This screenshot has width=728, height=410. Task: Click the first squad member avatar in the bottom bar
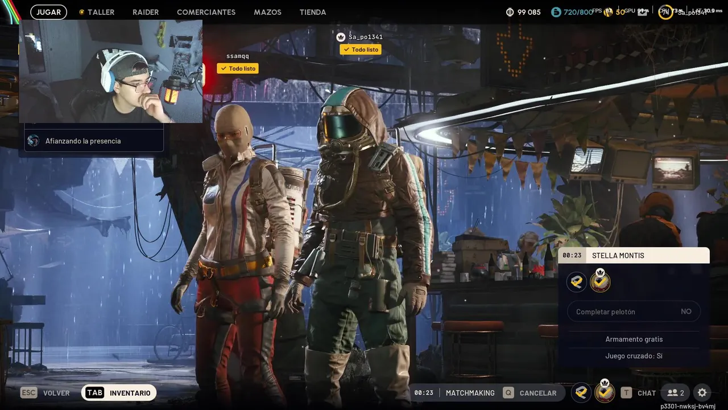click(x=581, y=392)
